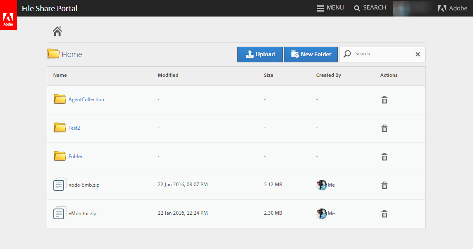
Task: Click the Adobe link in the header
Action: coord(453,8)
